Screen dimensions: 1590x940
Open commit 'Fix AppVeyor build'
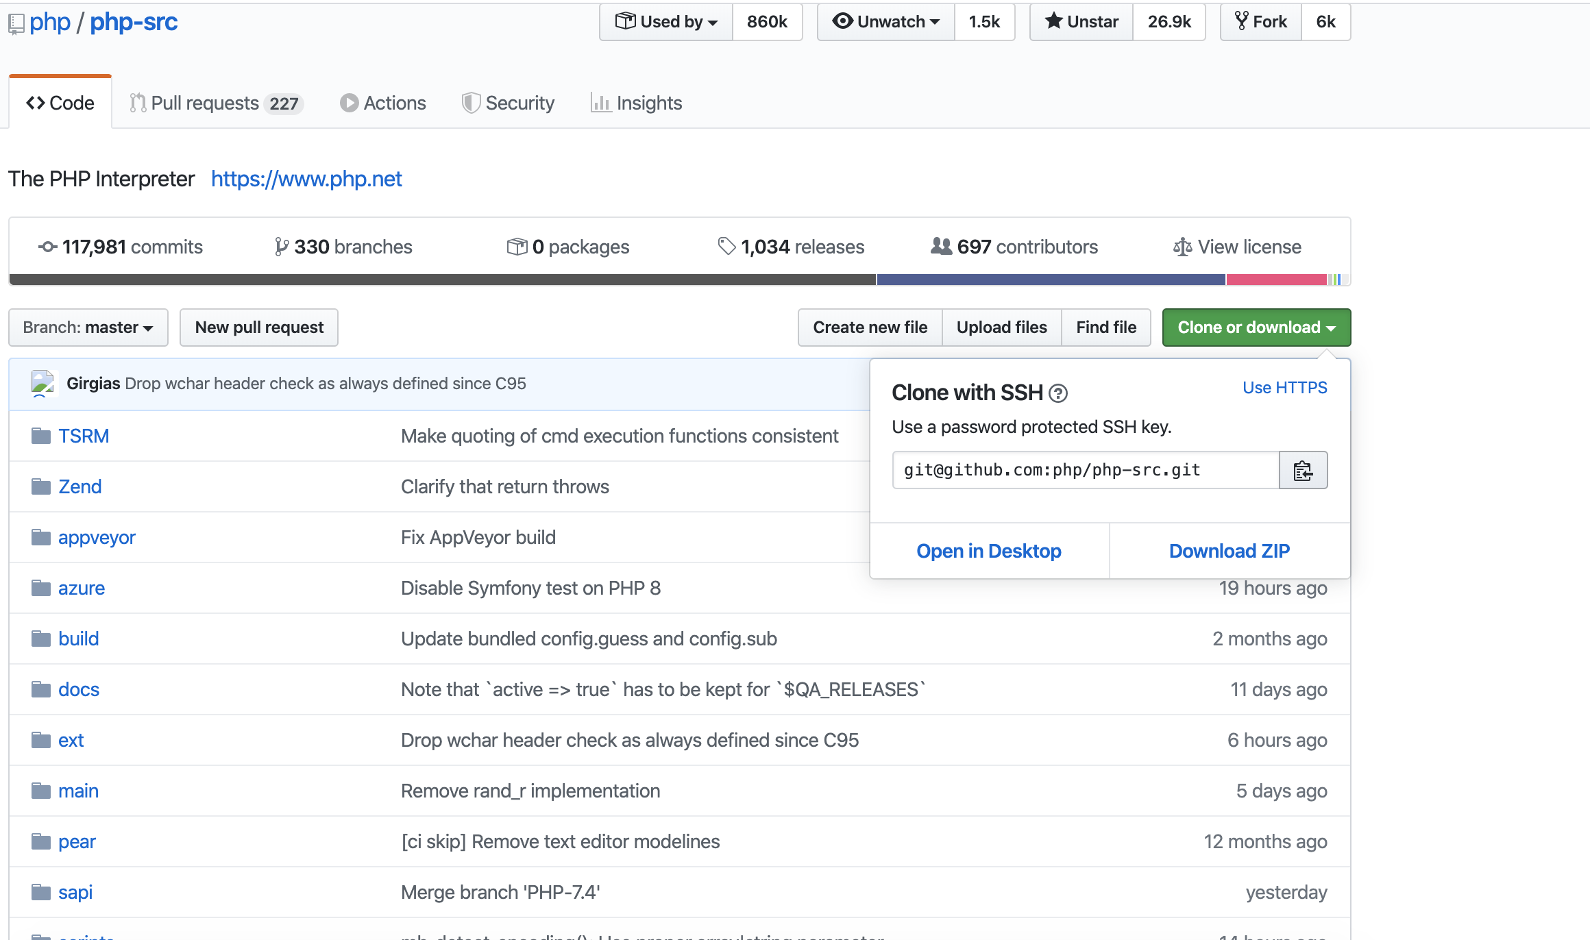(478, 537)
